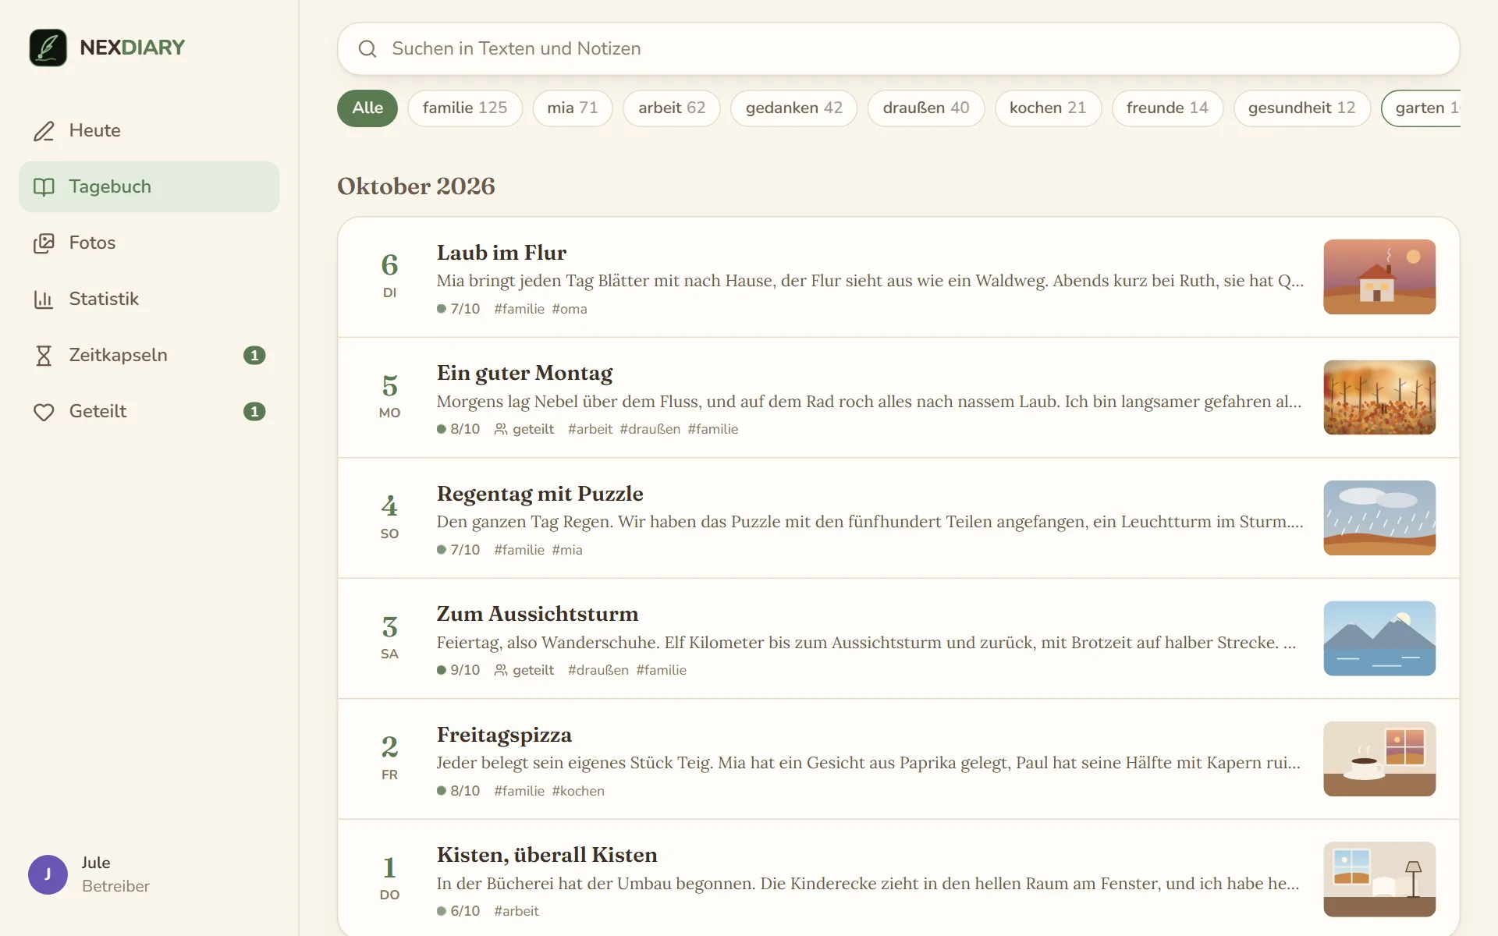
Task: Click the bar chart icon beside Statistik
Action: (x=44, y=300)
